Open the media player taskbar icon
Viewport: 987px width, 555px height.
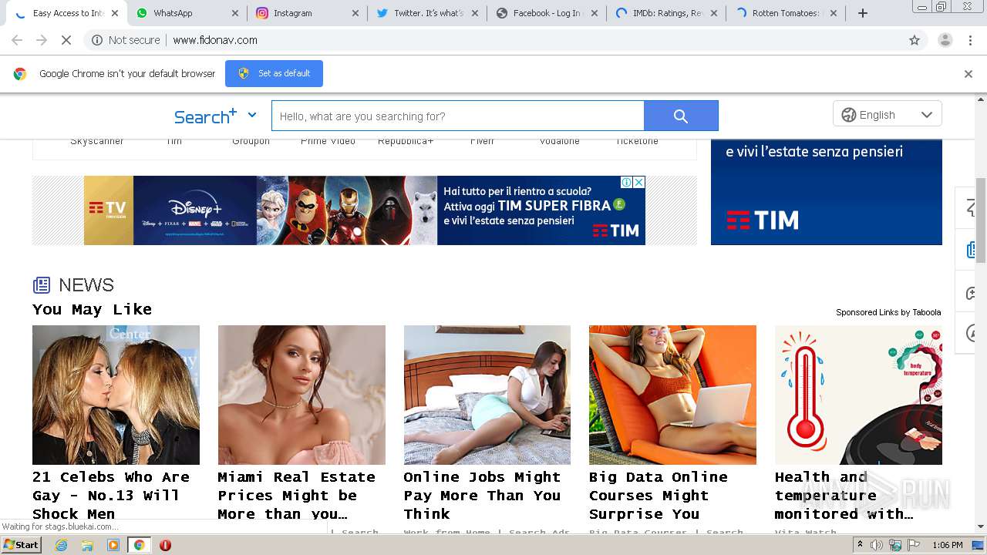[x=113, y=545]
